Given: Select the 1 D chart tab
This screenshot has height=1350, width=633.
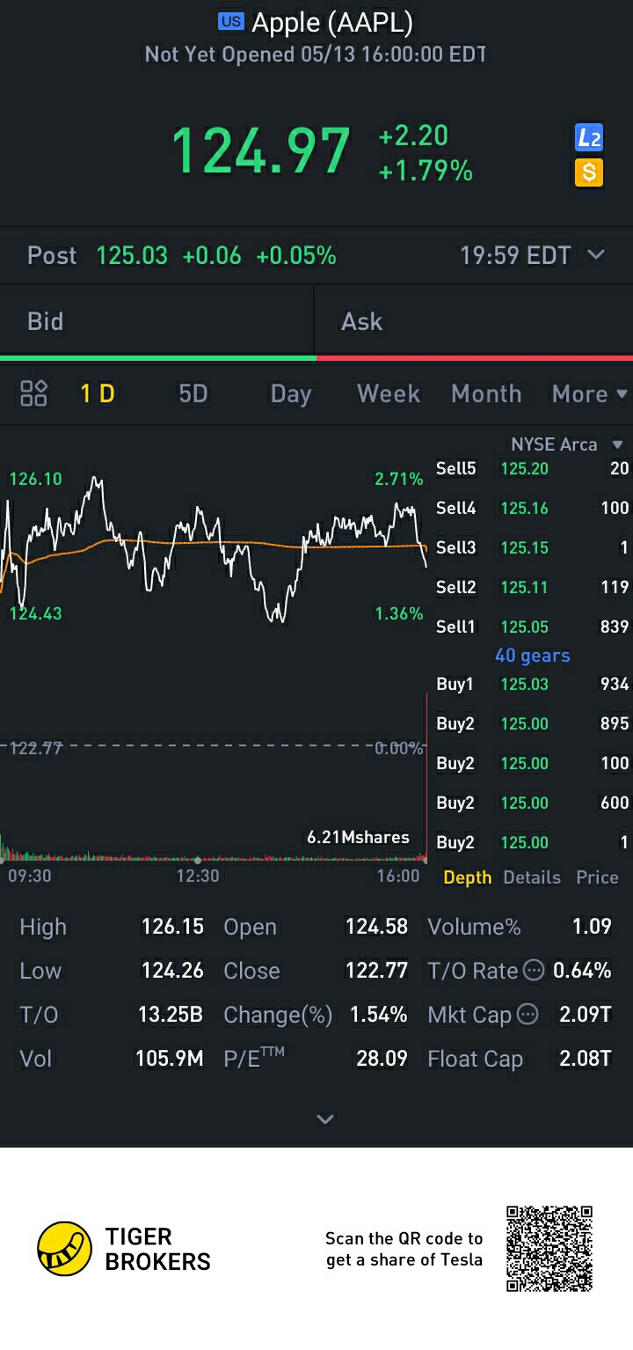Looking at the screenshot, I should [x=98, y=393].
